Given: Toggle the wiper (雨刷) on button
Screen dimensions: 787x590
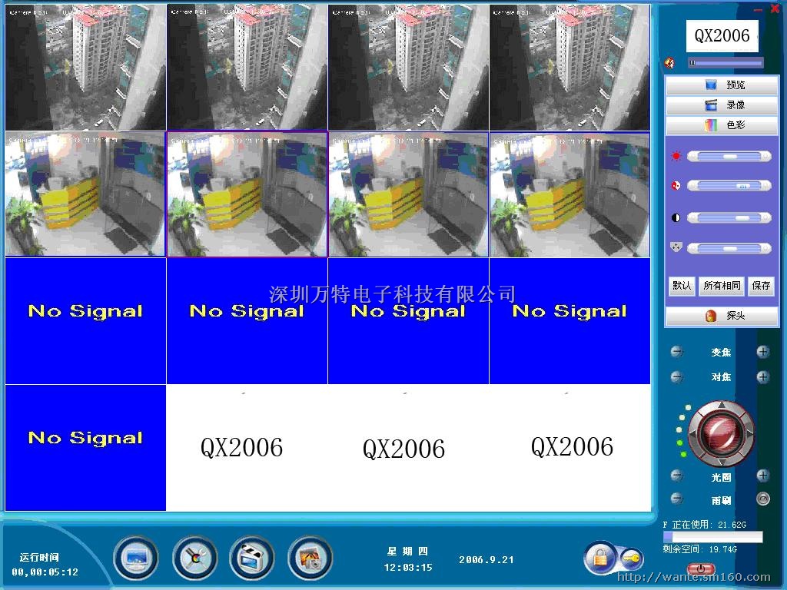Looking at the screenshot, I should [762, 499].
